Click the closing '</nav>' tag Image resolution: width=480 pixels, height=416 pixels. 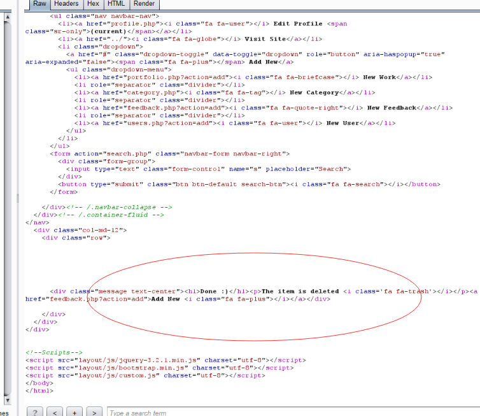pos(38,222)
